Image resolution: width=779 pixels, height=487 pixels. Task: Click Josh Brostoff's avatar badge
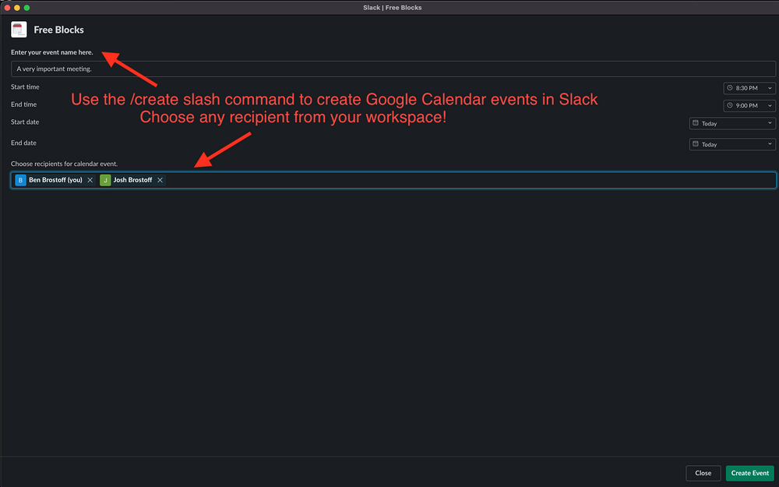(x=105, y=180)
